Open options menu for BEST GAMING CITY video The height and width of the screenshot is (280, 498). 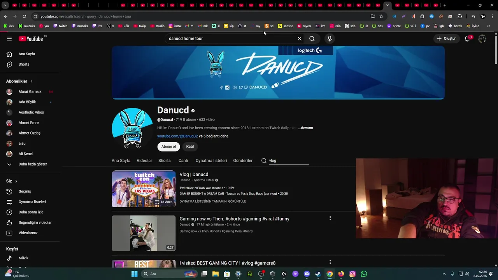(330, 262)
